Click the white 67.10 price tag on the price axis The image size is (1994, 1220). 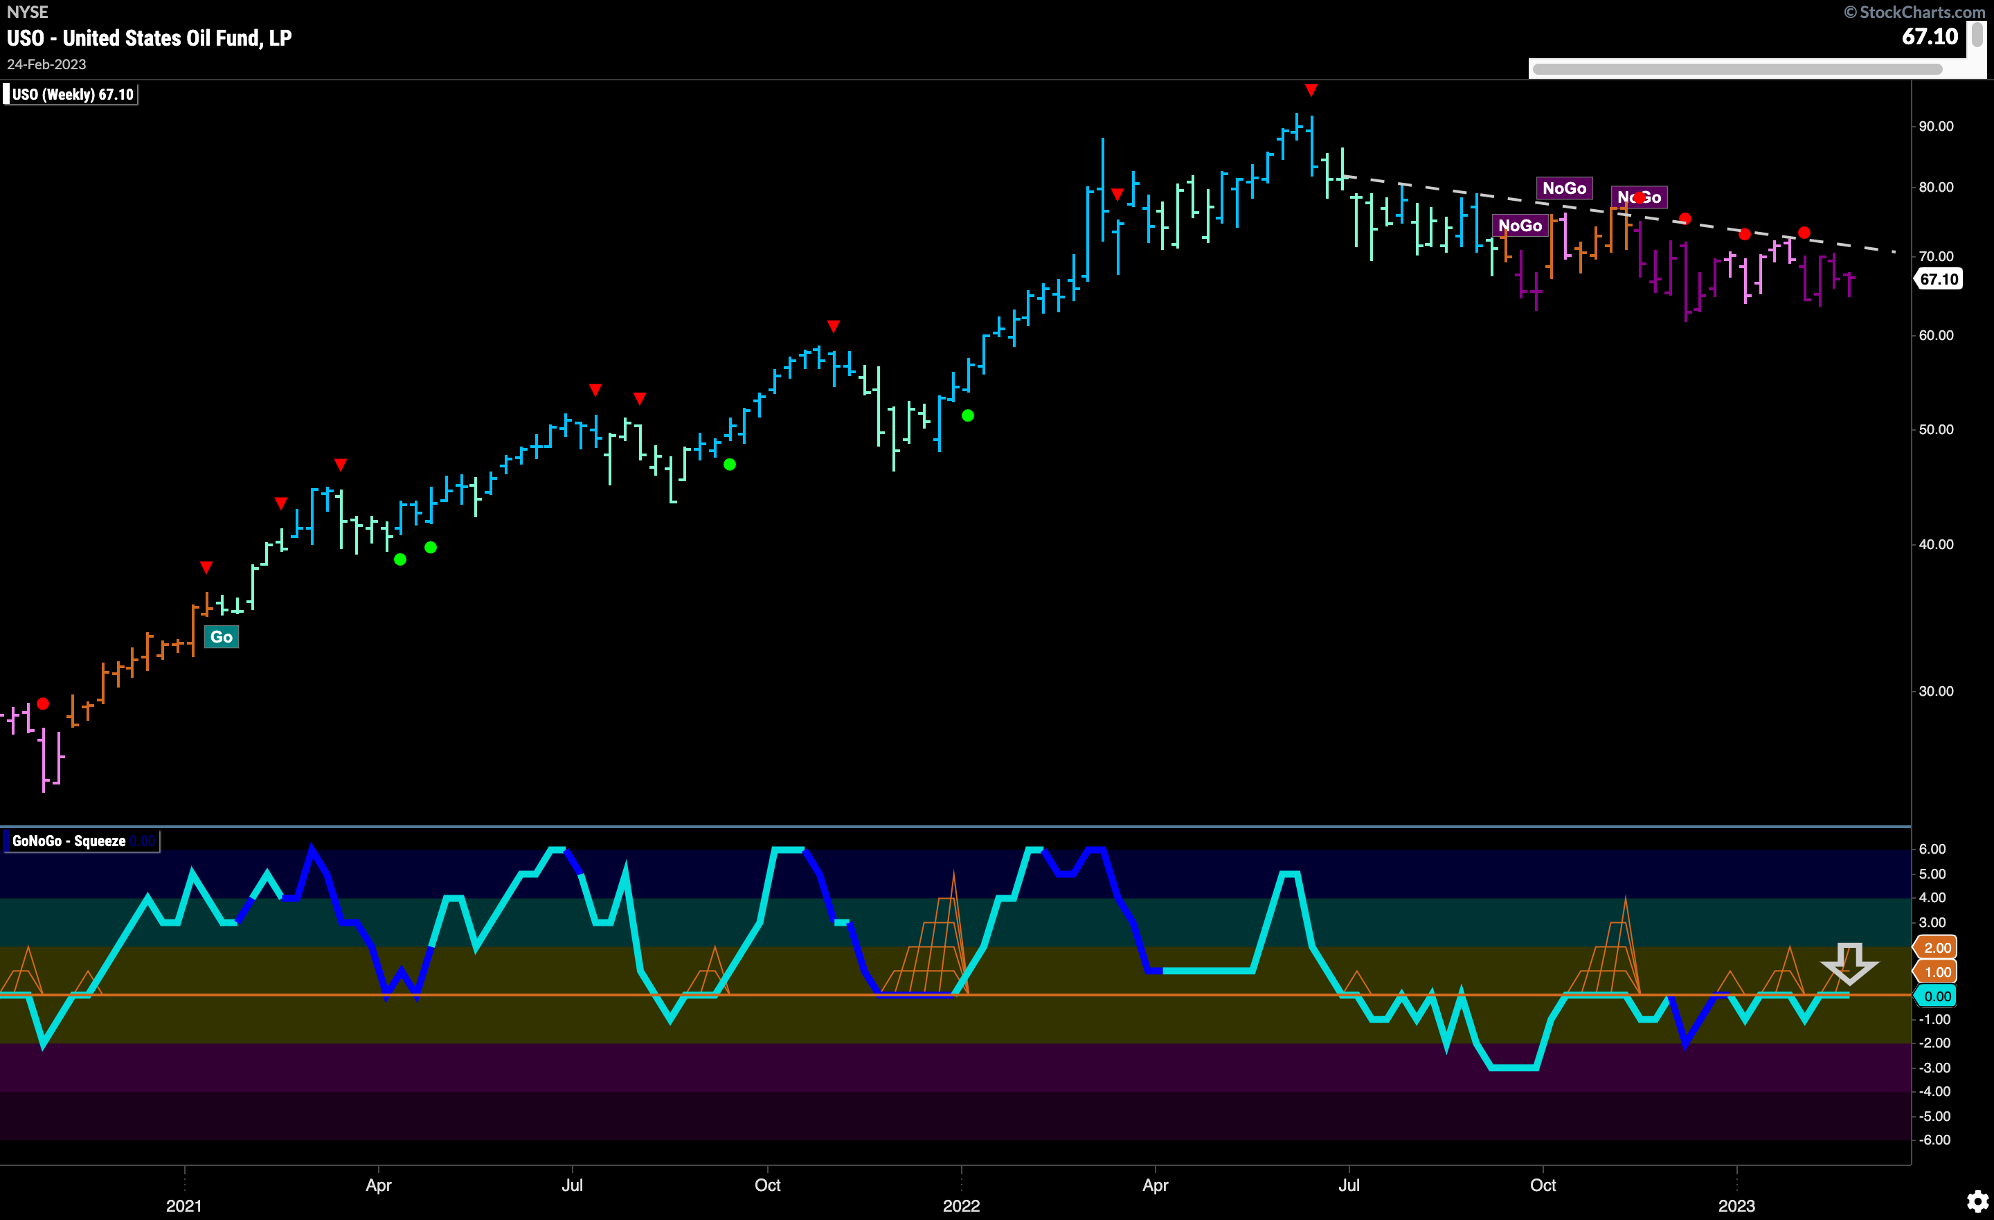(x=1939, y=279)
